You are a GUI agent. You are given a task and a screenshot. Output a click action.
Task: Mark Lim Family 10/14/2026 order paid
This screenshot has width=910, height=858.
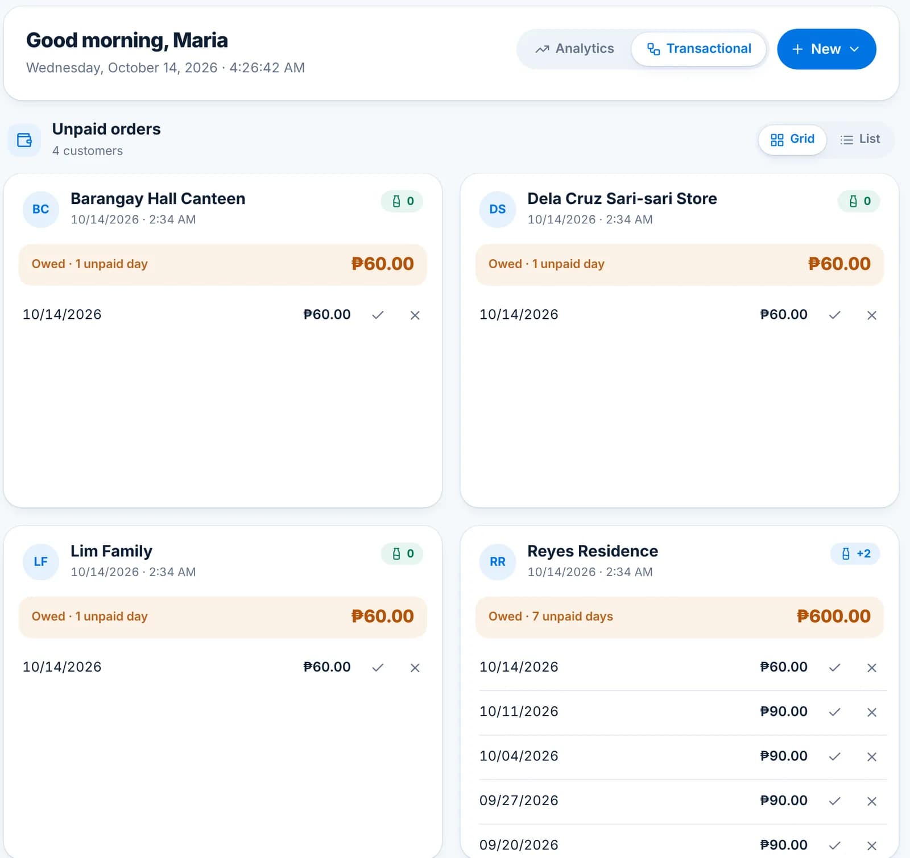(x=378, y=667)
